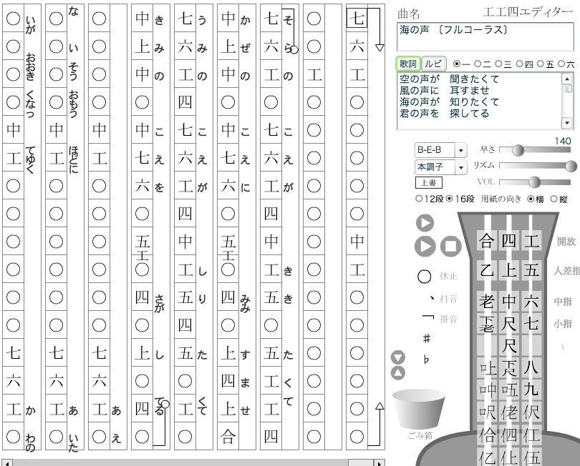Click the 上書 button

[428, 183]
